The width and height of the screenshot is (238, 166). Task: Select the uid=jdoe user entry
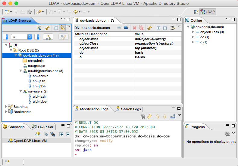(37, 102)
